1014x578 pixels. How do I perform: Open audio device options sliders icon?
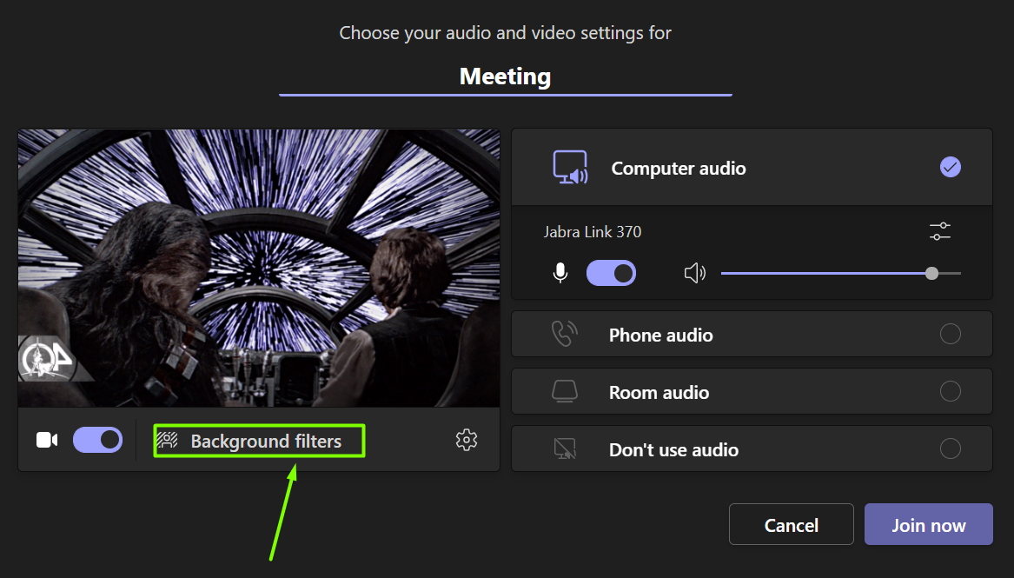pyautogui.click(x=940, y=231)
